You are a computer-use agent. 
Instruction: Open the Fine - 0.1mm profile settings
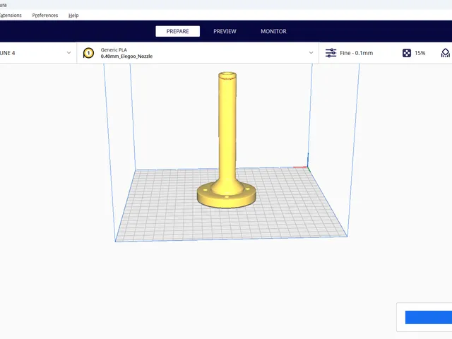(356, 53)
